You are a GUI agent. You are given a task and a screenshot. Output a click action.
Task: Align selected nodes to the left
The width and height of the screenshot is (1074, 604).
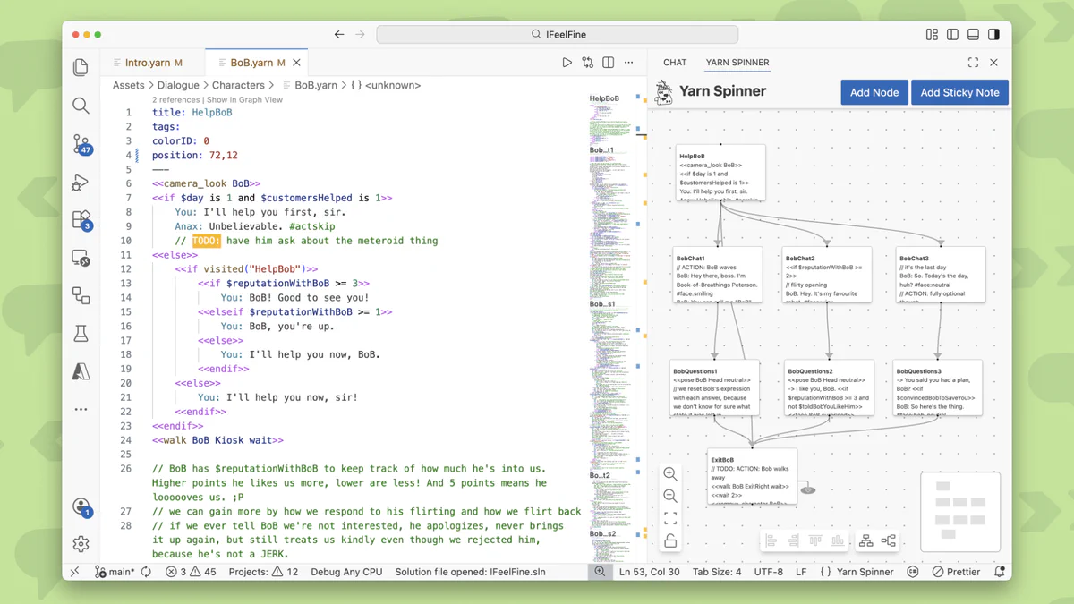tap(771, 540)
